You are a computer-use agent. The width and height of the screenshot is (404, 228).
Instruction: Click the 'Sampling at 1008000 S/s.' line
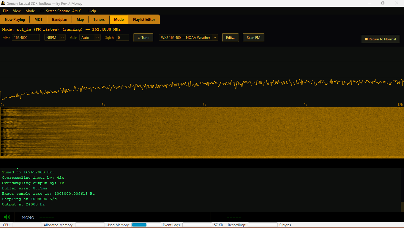click(30, 199)
